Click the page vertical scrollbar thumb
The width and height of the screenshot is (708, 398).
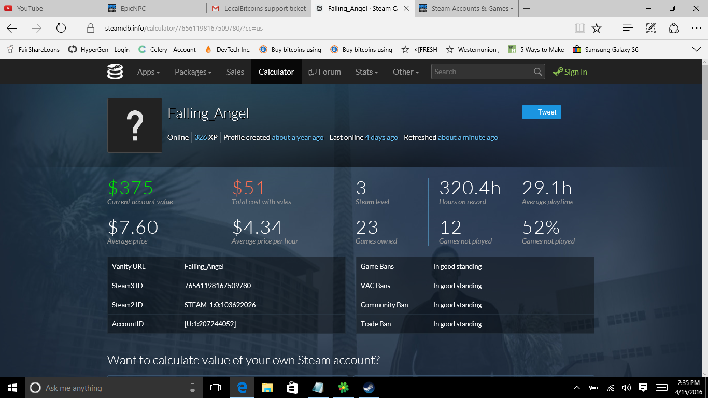click(x=704, y=101)
